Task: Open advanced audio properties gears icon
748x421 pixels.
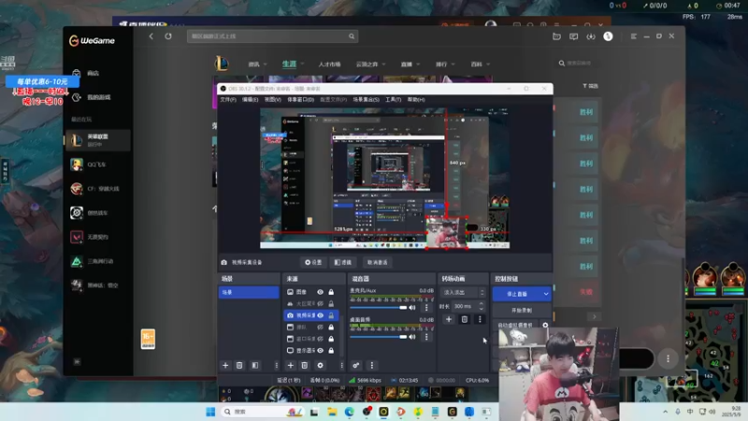Action: (x=356, y=365)
